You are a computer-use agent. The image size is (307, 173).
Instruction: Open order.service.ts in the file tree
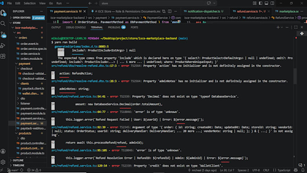(30, 54)
